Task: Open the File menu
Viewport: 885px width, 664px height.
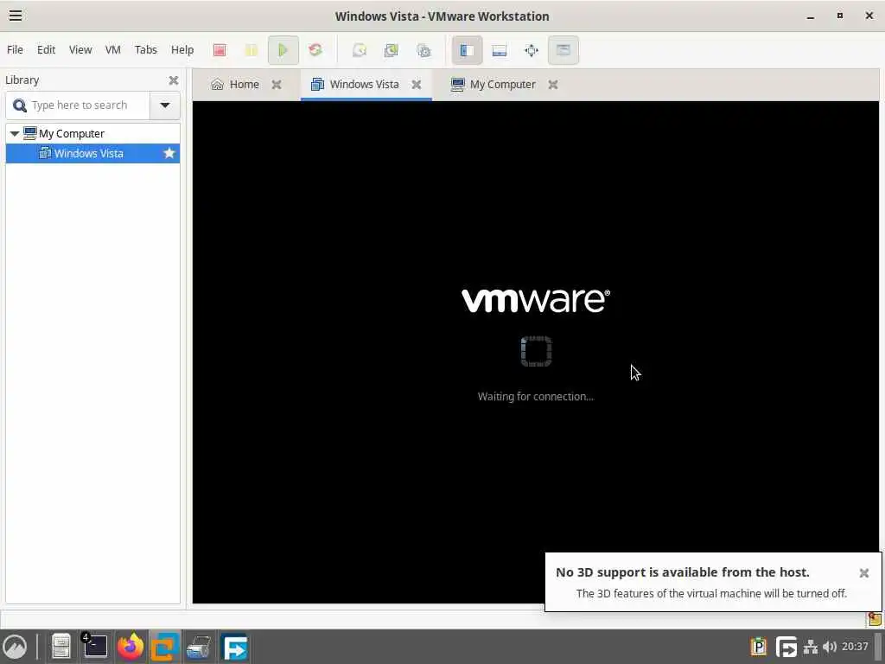Action: click(x=15, y=49)
